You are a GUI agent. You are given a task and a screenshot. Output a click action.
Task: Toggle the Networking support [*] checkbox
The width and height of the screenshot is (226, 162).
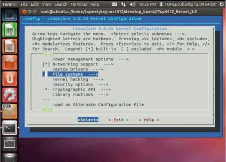[x=46, y=64]
